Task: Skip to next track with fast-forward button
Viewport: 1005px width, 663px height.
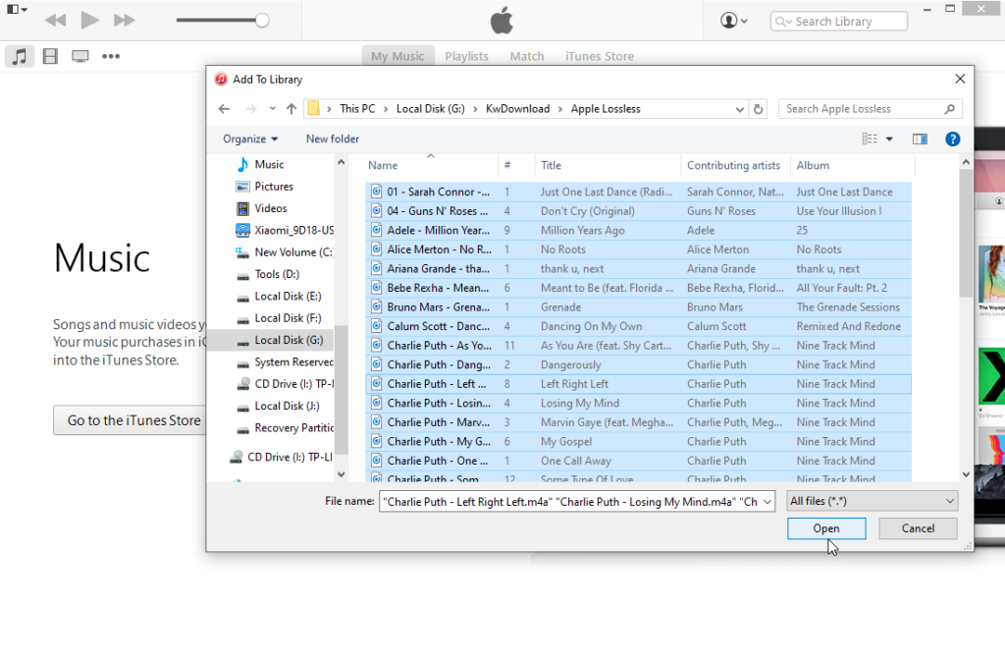Action: pos(125,20)
